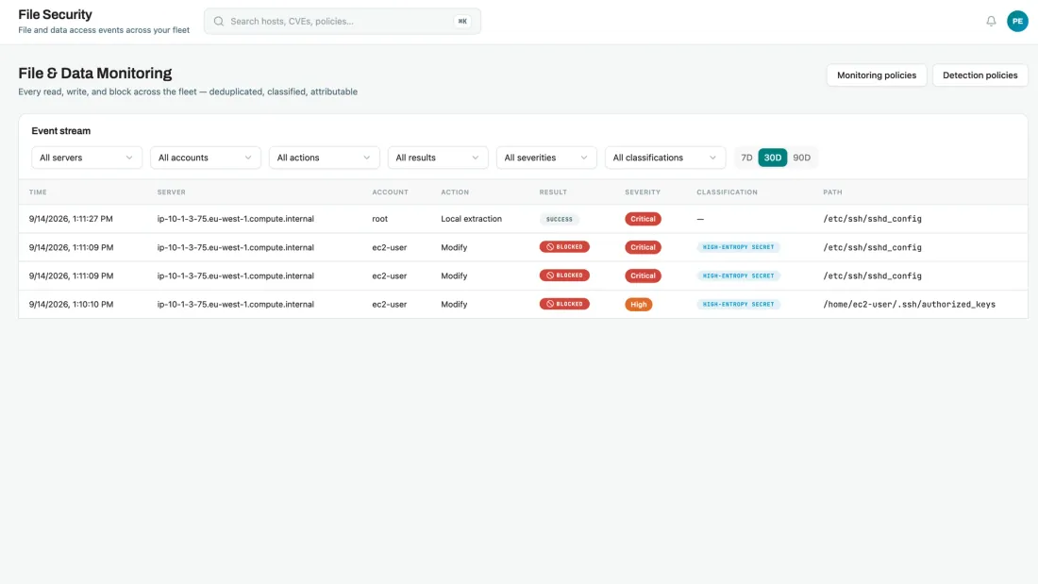Click the High severity badge
Image resolution: width=1038 pixels, height=584 pixels.
pos(639,305)
